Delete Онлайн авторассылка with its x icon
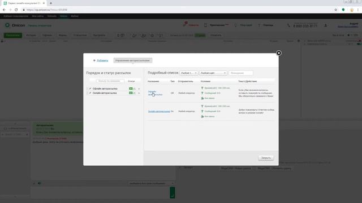 point(139,93)
